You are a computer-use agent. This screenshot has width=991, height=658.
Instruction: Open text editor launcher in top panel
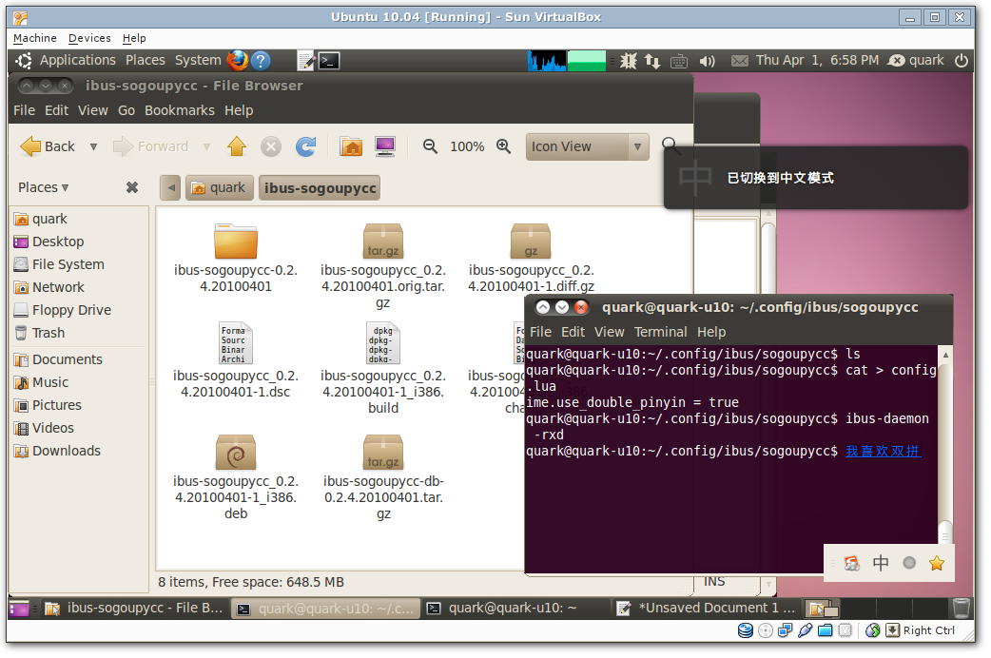306,61
